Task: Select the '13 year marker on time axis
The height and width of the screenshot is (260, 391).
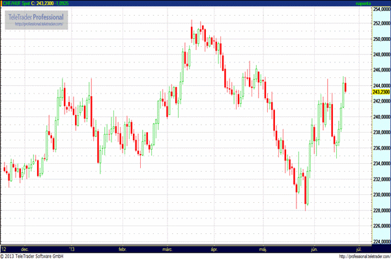Action: pos(73,249)
